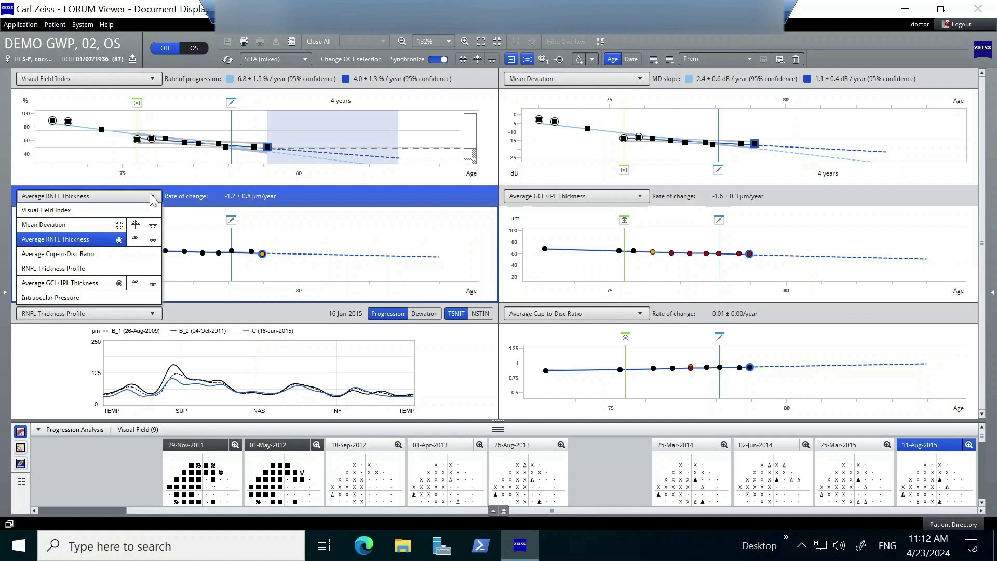Click the save-as preset disk icon
Screen dimensions: 997x561
click(x=779, y=59)
